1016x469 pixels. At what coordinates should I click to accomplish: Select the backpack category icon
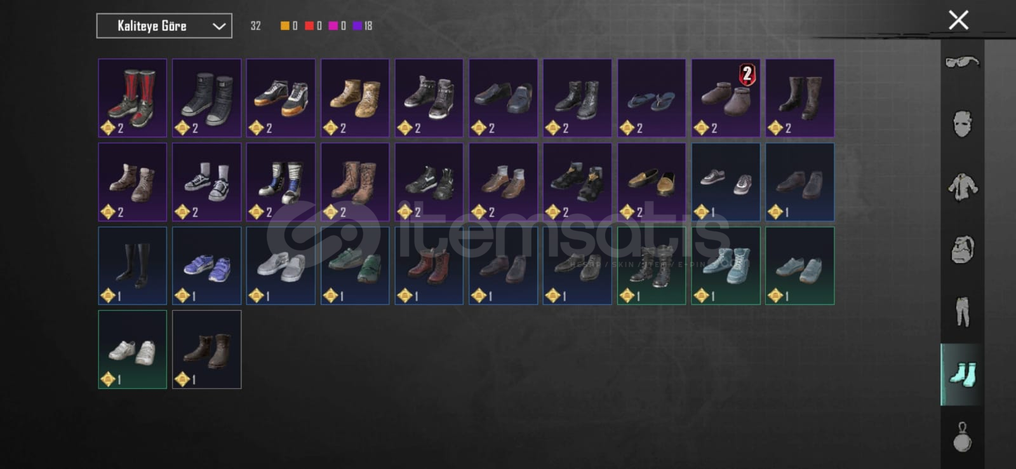[962, 249]
